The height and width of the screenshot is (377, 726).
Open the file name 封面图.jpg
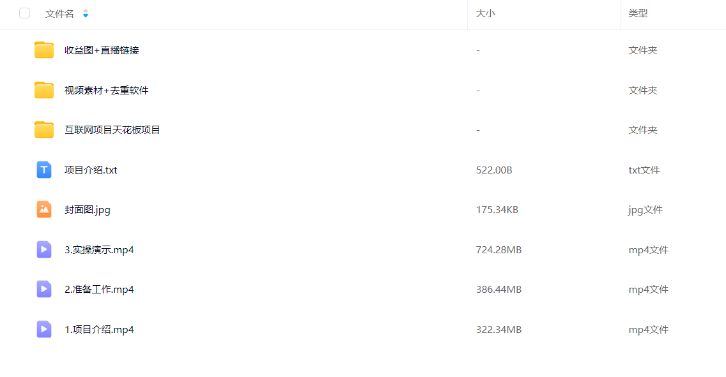tap(88, 210)
